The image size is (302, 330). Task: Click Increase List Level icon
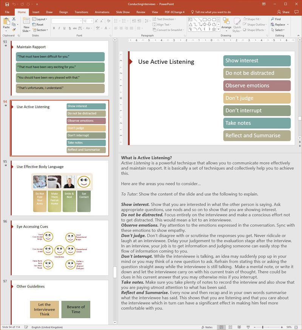pos(139,21)
